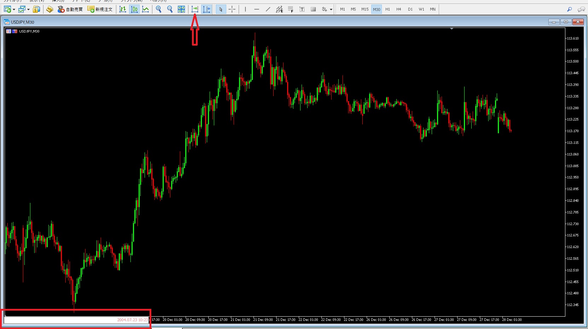Open 新規注文 new order window
This screenshot has height=329, width=588.
[100, 9]
